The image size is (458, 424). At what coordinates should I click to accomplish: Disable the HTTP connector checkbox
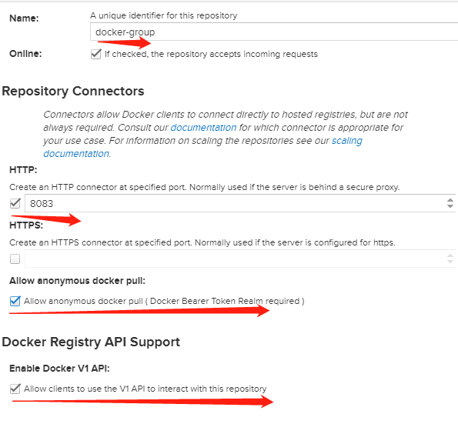tap(15, 203)
